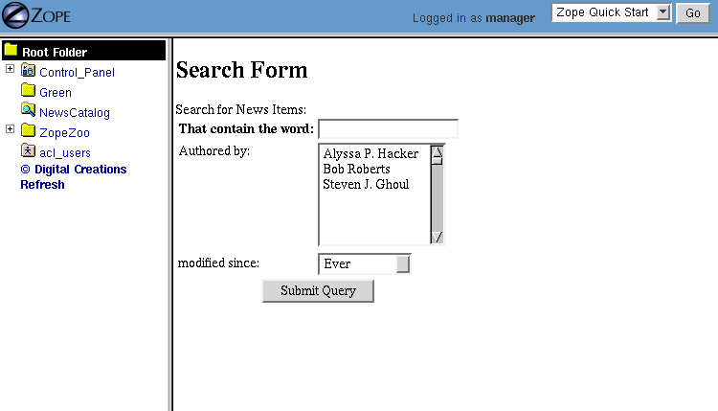The width and height of the screenshot is (718, 411).
Task: Focus the contain the word text field
Action: pos(388,128)
